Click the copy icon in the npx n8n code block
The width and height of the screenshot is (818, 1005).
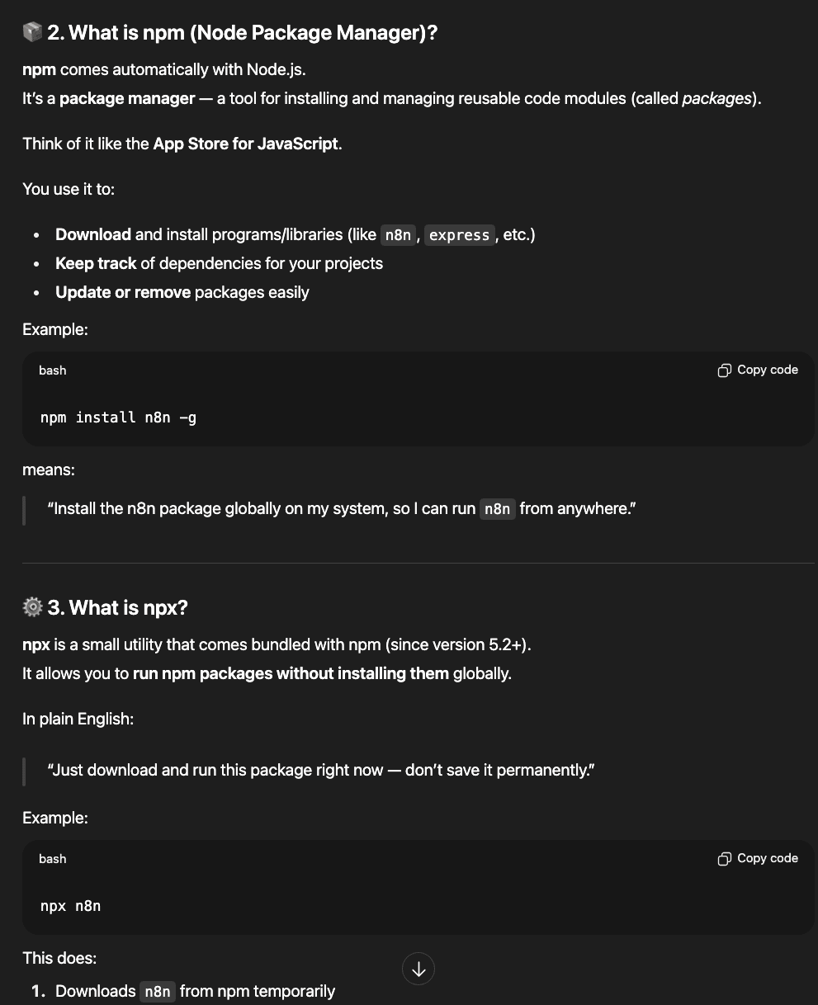(725, 859)
